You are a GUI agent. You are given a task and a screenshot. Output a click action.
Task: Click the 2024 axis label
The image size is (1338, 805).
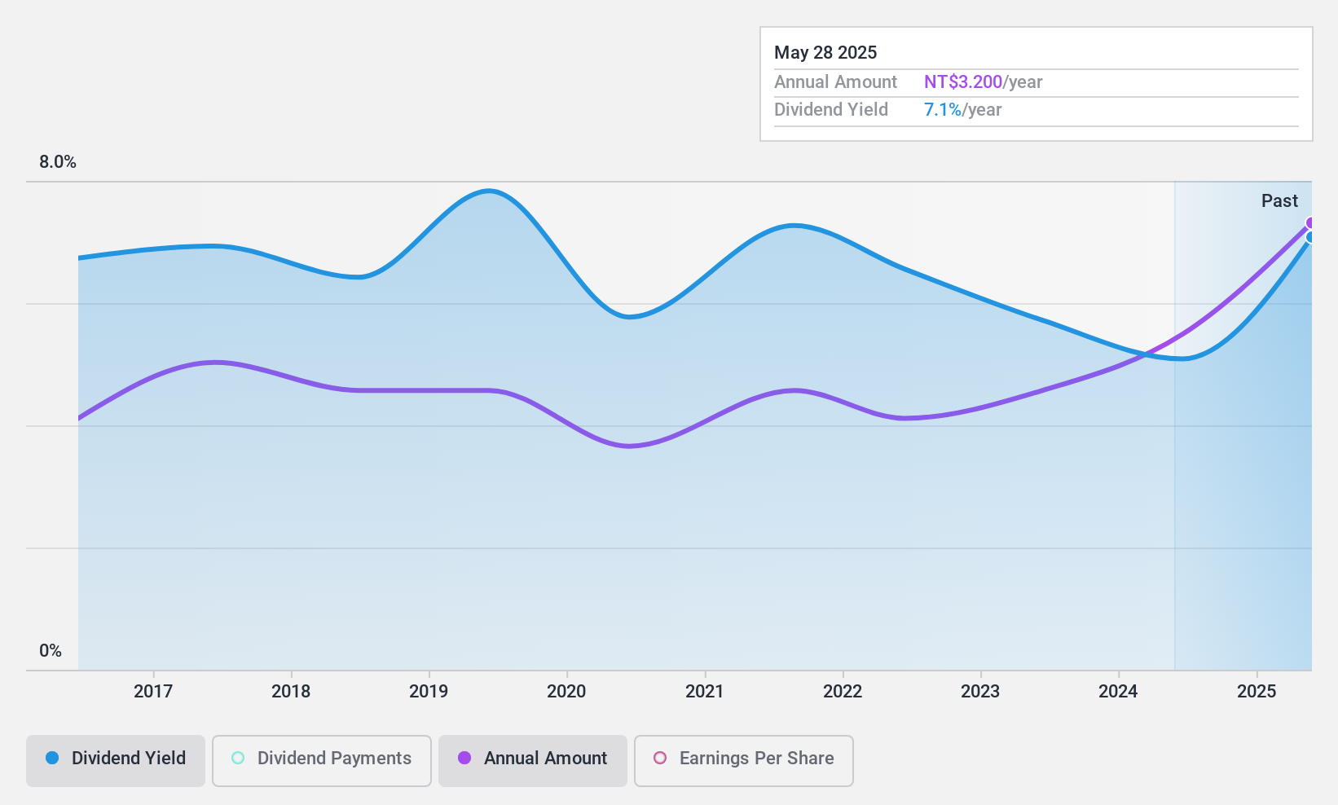pos(1118,691)
